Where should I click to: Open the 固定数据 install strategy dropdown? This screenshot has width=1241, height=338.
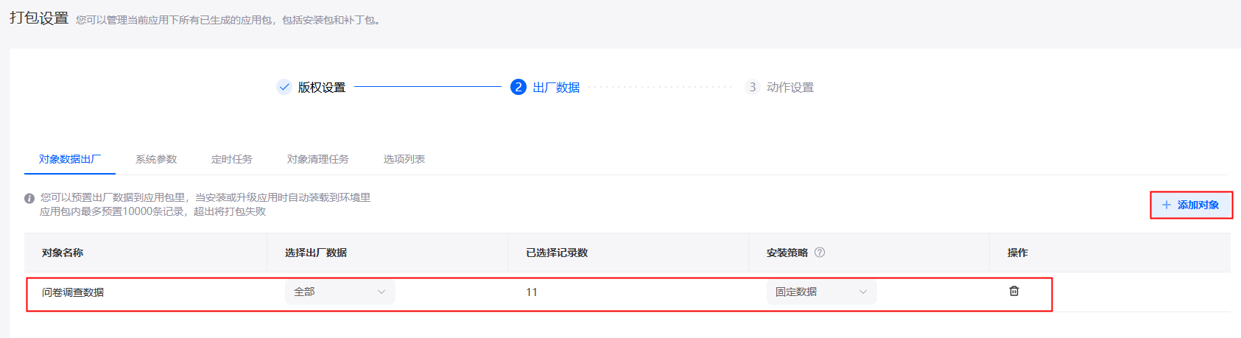pos(821,292)
